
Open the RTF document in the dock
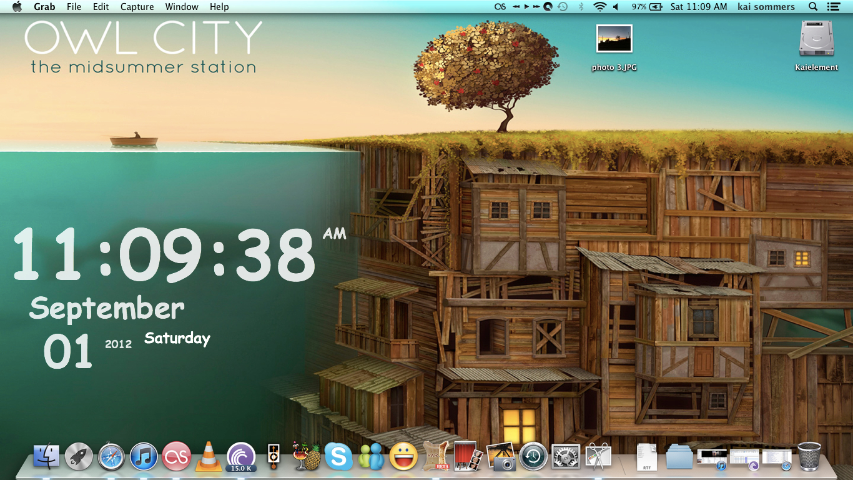pos(646,457)
